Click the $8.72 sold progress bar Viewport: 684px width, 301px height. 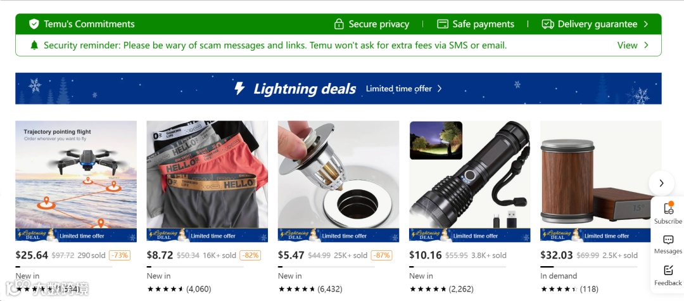pyautogui.click(x=195, y=267)
